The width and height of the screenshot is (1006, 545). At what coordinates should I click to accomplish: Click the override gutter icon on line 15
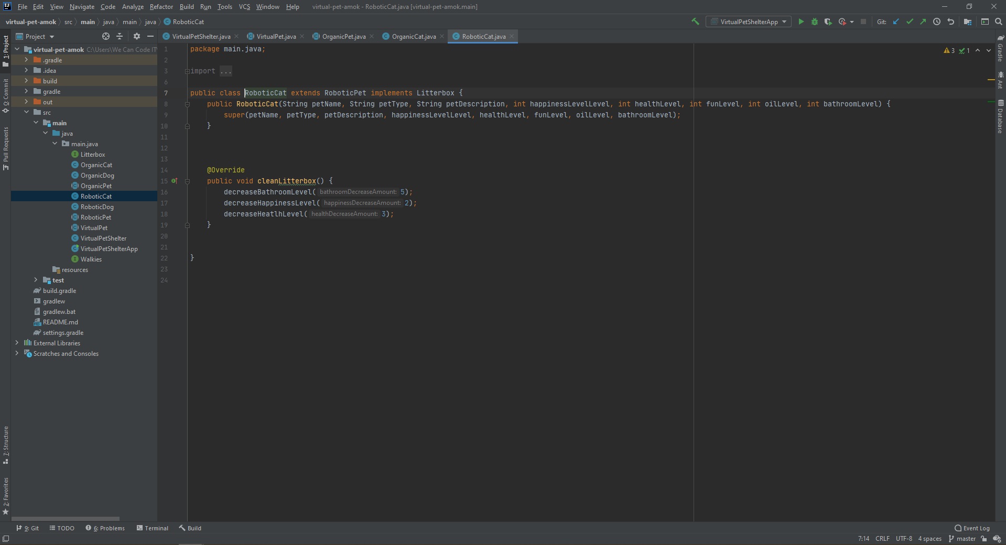175,181
